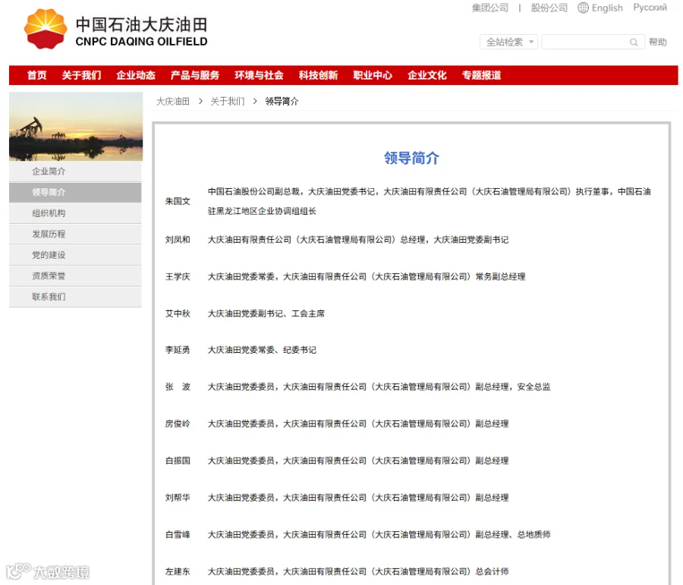
Task: Click the globe icon beside English
Action: 583,8
